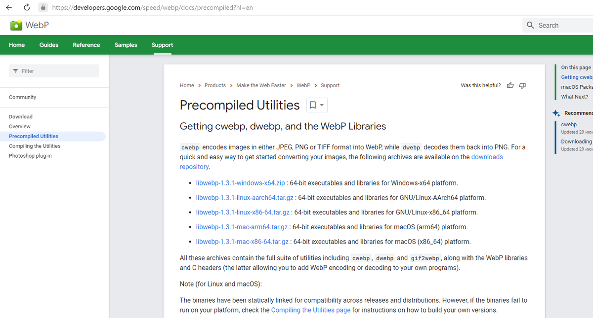Click the Products breadcrumb link
Image resolution: width=593 pixels, height=318 pixels.
click(x=215, y=85)
